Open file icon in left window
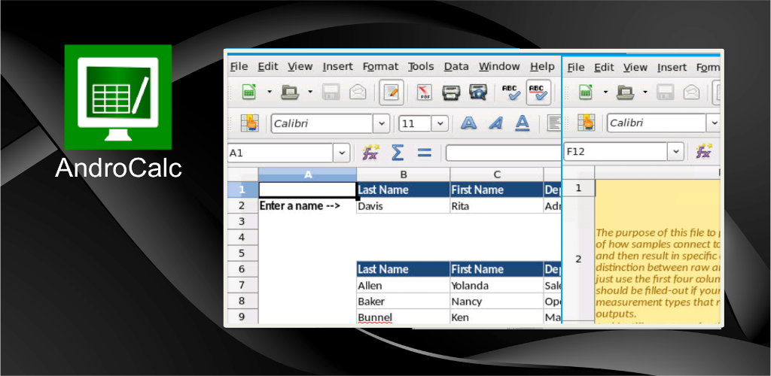This screenshot has height=376, width=771. tap(290, 92)
